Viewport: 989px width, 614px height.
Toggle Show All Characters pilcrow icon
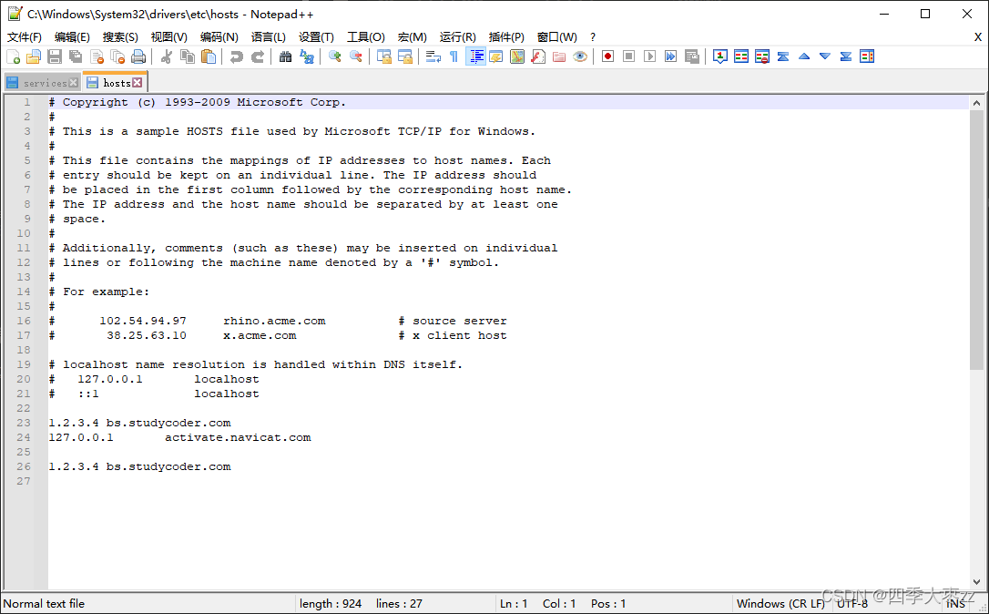[x=454, y=56]
